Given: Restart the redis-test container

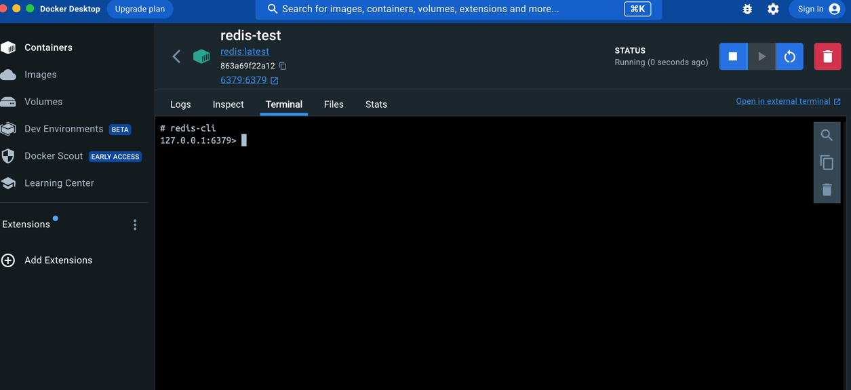Looking at the screenshot, I should [790, 57].
